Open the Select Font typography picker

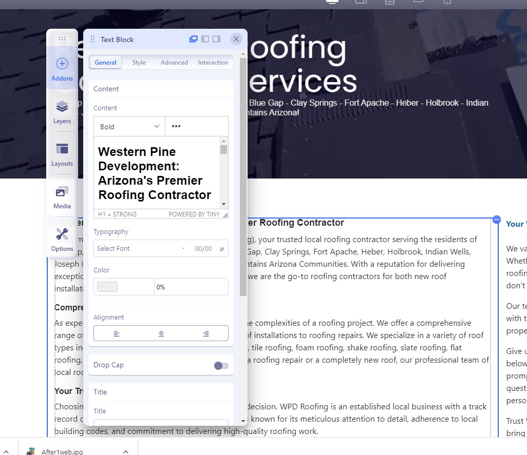pyautogui.click(x=139, y=249)
